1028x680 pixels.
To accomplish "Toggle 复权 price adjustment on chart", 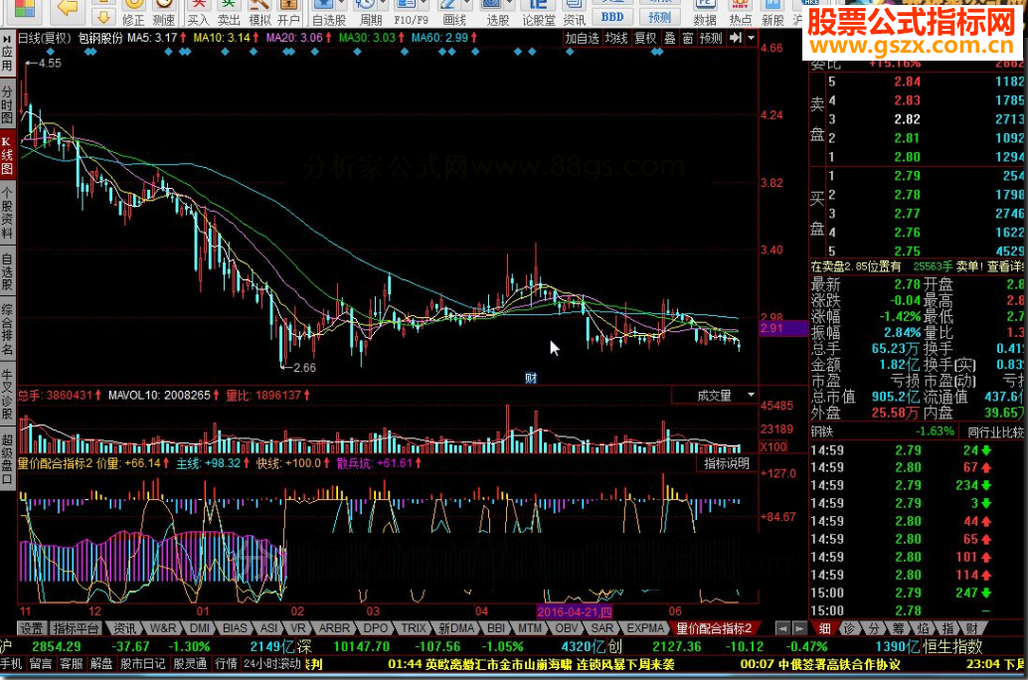I will pos(646,38).
